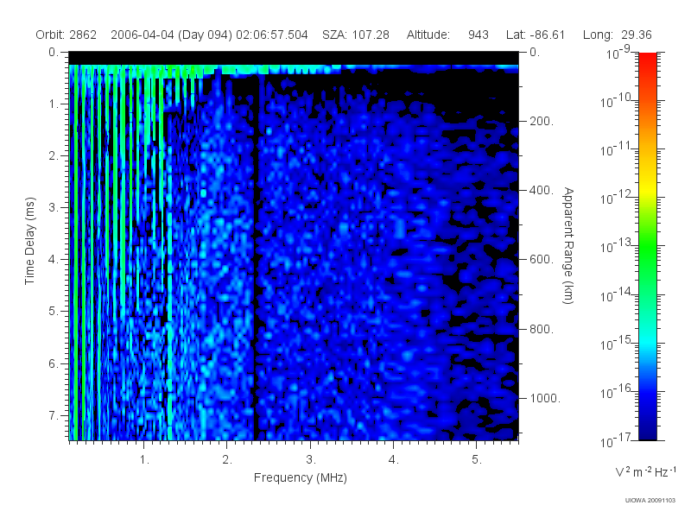Image resolution: width=691 pixels, height=518 pixels.
Task: Click the time delay tick label 7.
Action: 54,415
